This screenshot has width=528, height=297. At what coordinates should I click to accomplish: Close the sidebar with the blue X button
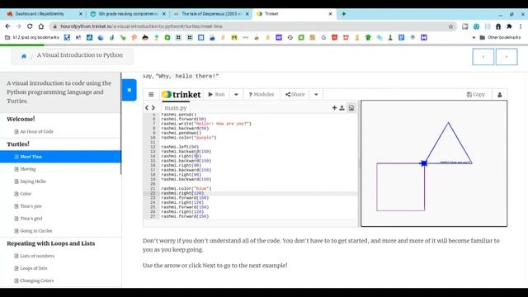pos(129,90)
